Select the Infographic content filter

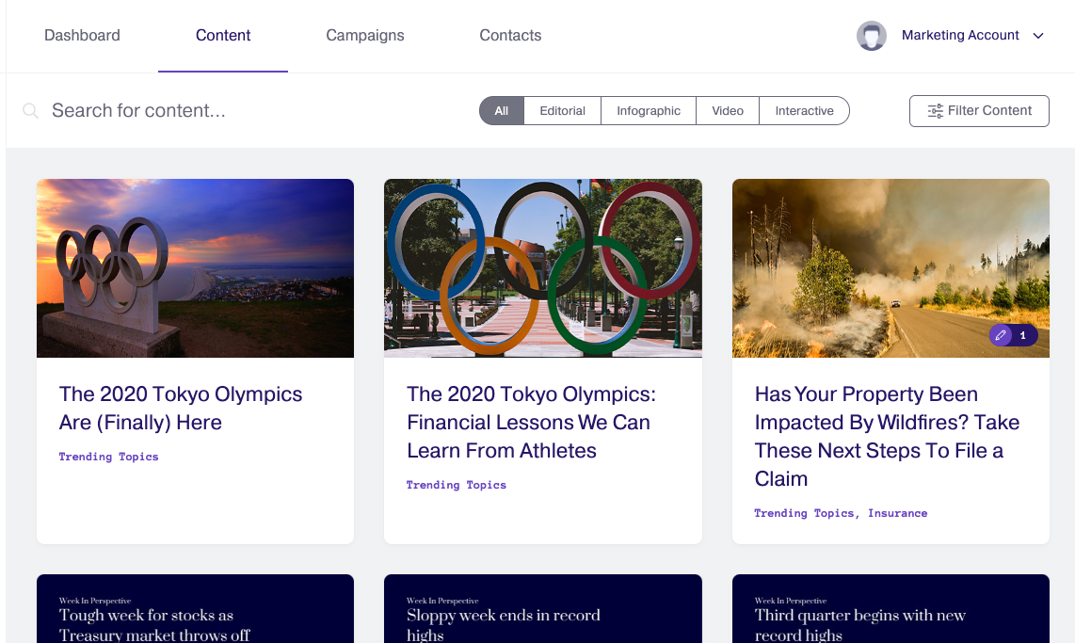pos(648,111)
